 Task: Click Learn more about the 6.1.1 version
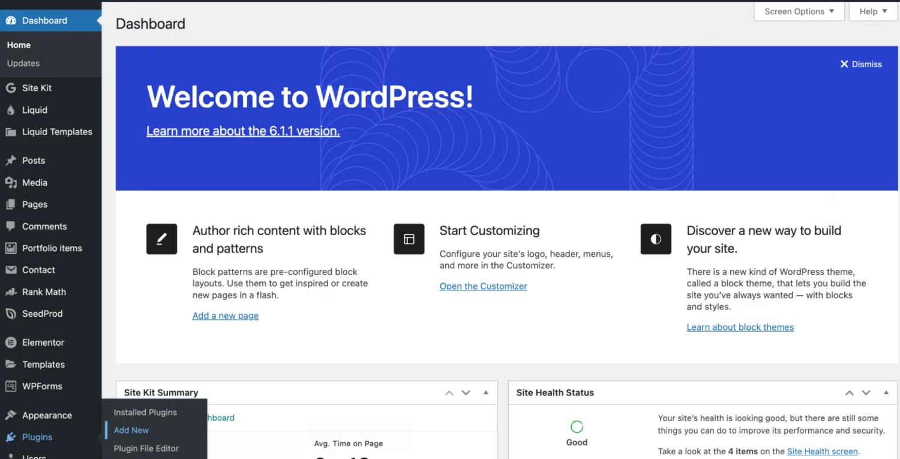[x=243, y=131]
